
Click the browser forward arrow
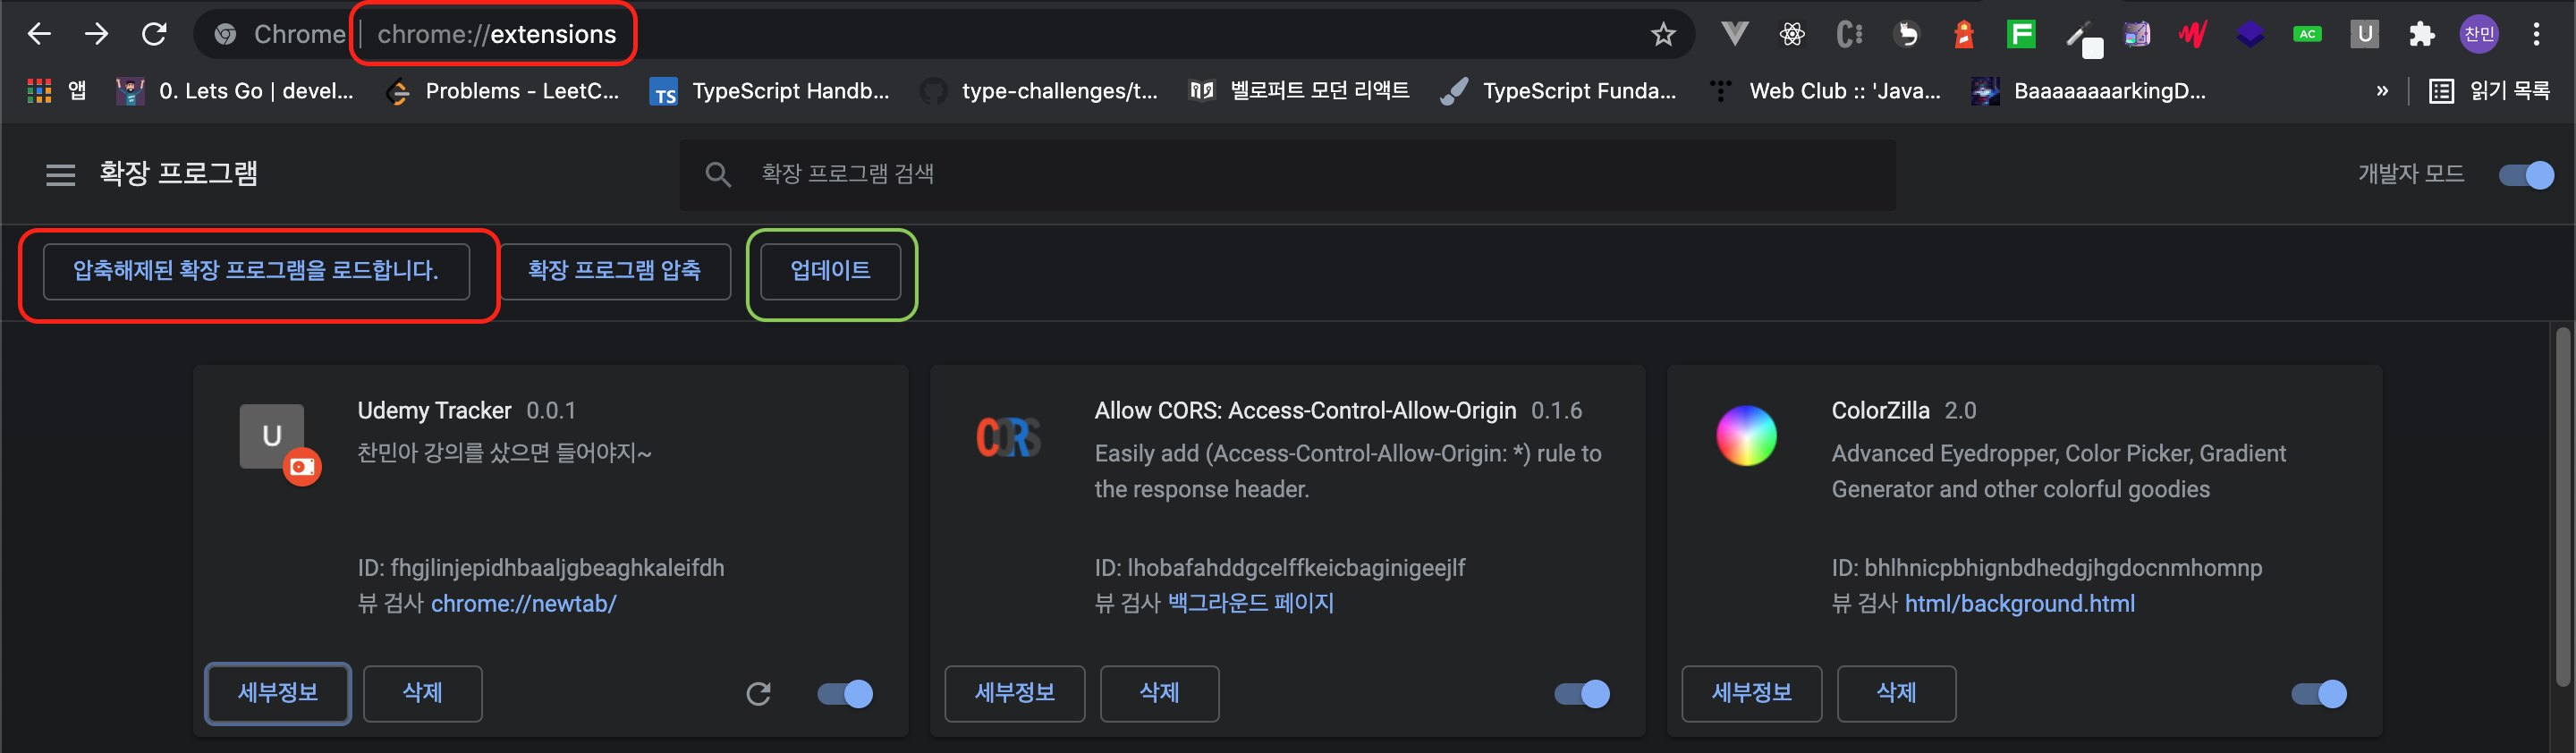(x=96, y=34)
